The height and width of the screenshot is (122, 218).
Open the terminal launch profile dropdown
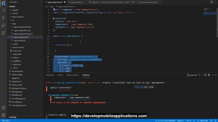click(x=202, y=75)
